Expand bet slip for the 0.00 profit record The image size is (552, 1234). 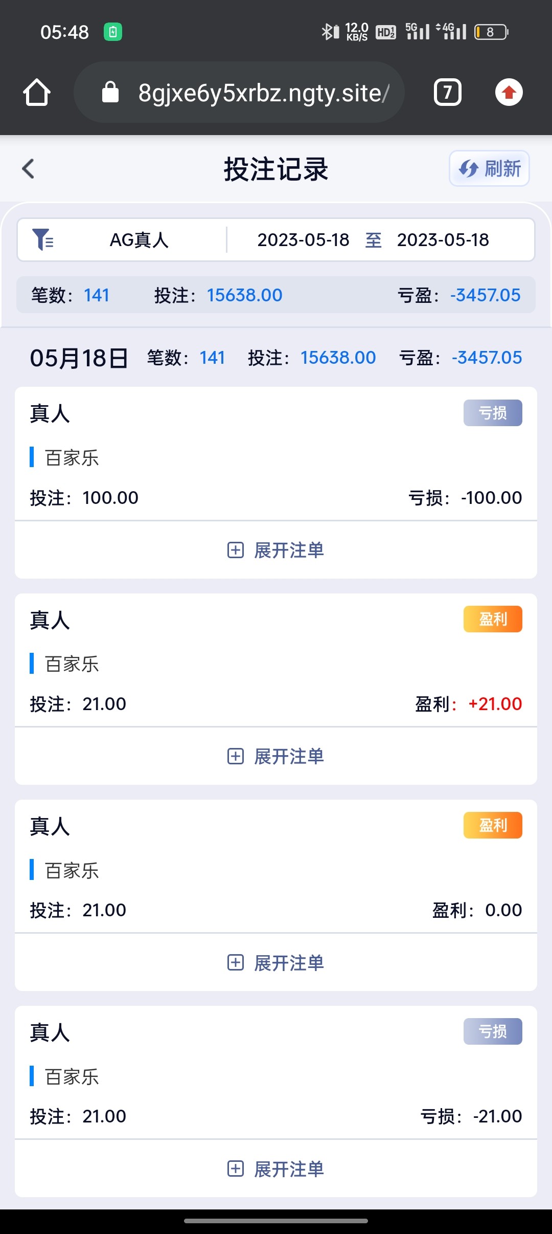pyautogui.click(x=276, y=963)
